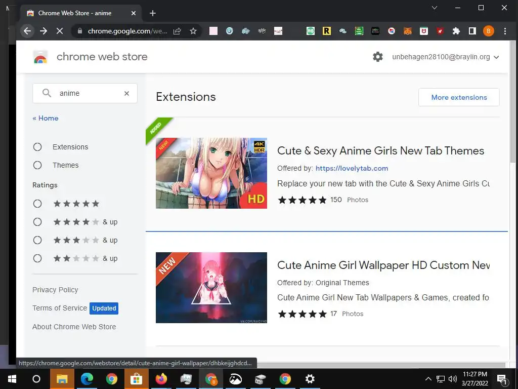Open Chrome three-dot menu
The image size is (518, 389).
(505, 31)
